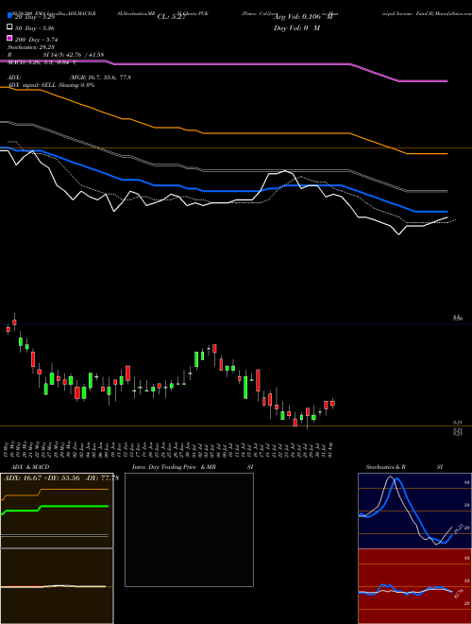The width and height of the screenshot is (472, 624).
Task: Click the first date label on the x-axis
Action: pyautogui.click(x=6, y=448)
